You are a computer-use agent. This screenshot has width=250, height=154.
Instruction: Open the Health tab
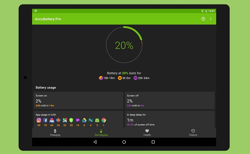pos(147,133)
